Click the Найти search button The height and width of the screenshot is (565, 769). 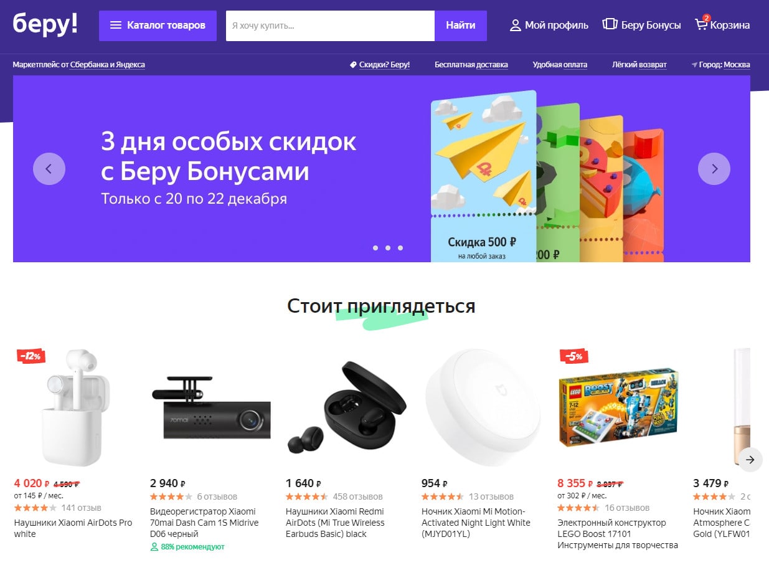click(x=461, y=26)
